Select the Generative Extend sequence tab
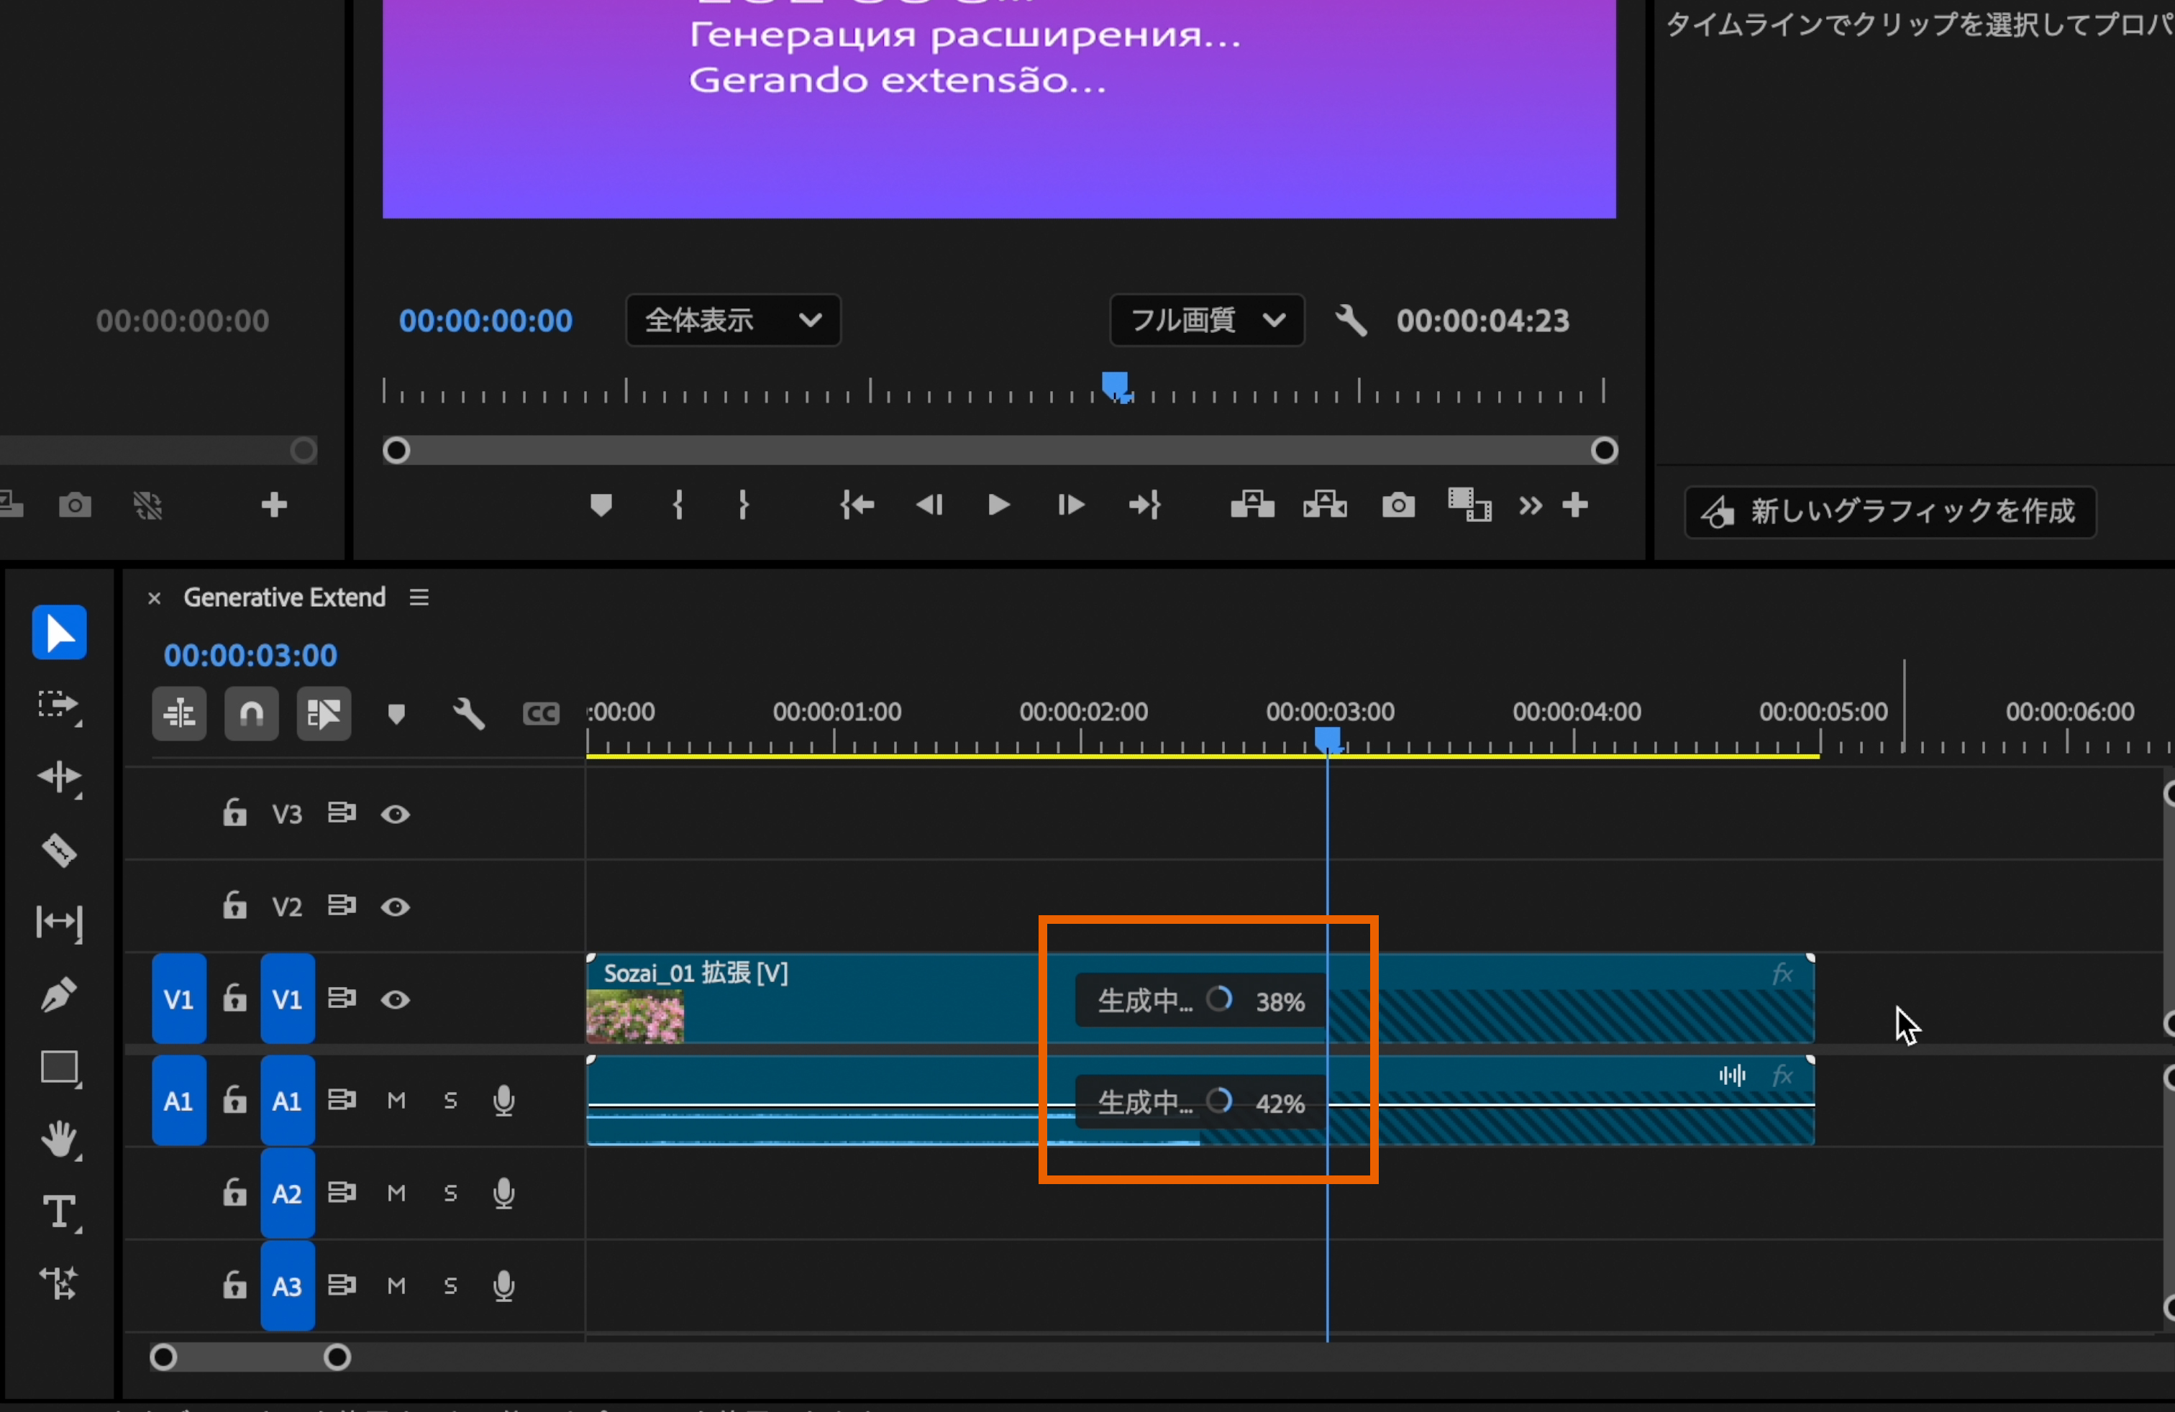The image size is (2175, 1412). [284, 597]
